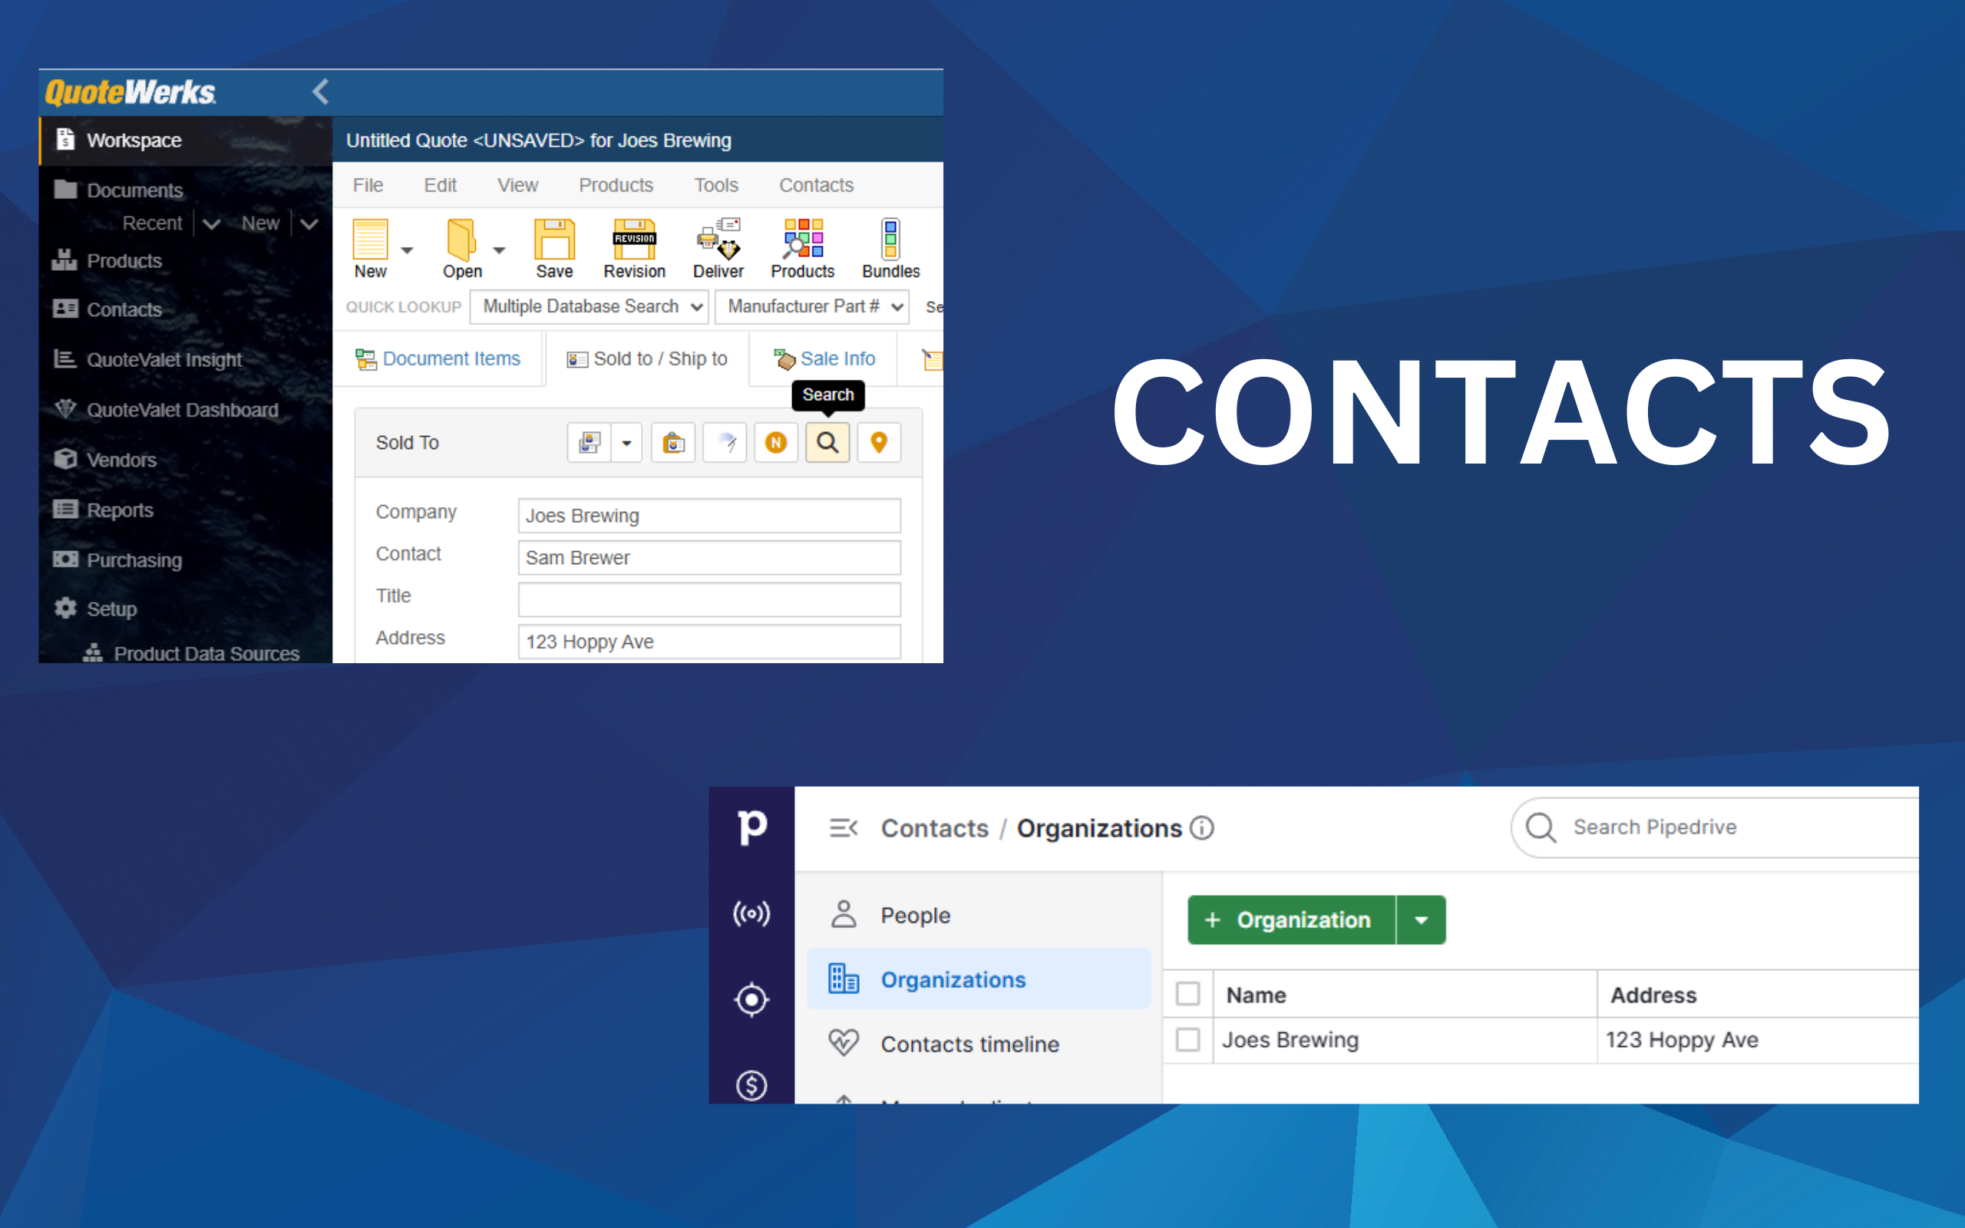1965x1228 pixels.
Task: Open People in Pipedrive contacts sidebar
Action: coord(914,916)
